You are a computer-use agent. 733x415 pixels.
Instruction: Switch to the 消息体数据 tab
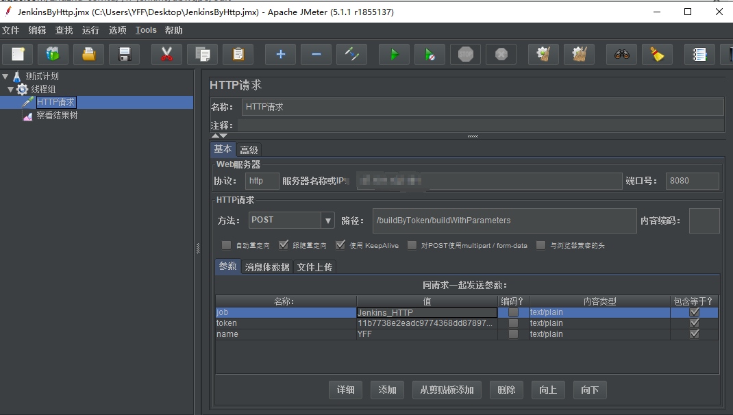point(267,267)
